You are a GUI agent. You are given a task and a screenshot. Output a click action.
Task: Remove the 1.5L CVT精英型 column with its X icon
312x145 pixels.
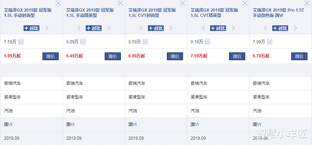coord(245,4)
